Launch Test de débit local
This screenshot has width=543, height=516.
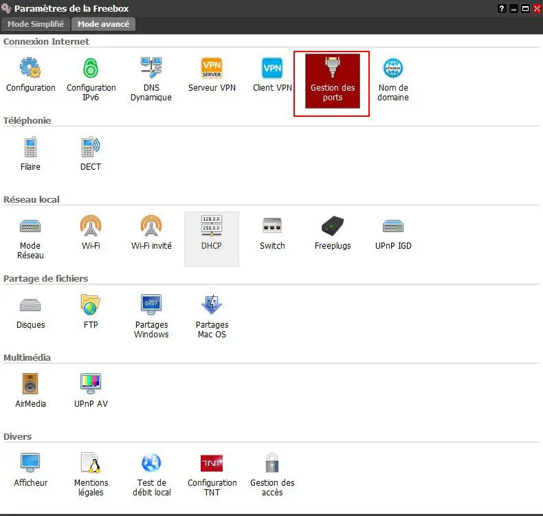[x=151, y=476]
